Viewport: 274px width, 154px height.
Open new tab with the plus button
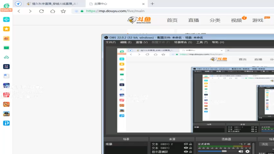[x=152, y=4]
